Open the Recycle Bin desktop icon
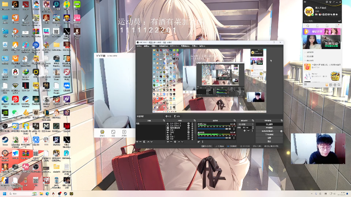The height and width of the screenshot is (197, 351). coord(5,45)
